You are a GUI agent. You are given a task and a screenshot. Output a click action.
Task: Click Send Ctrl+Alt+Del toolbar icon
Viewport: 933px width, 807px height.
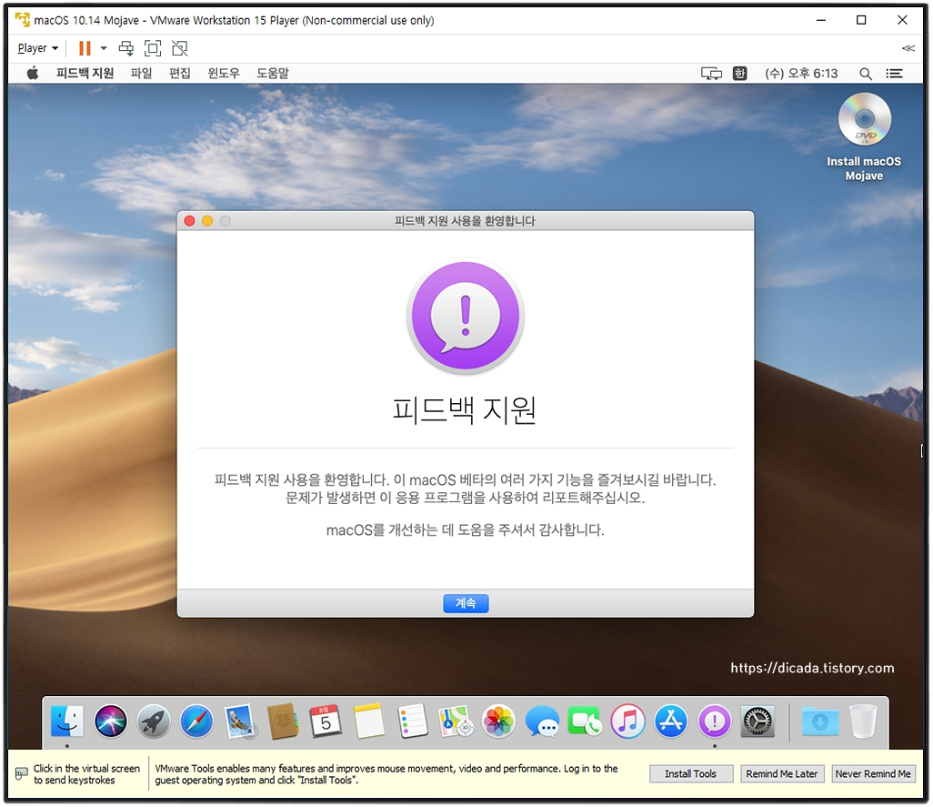click(126, 48)
